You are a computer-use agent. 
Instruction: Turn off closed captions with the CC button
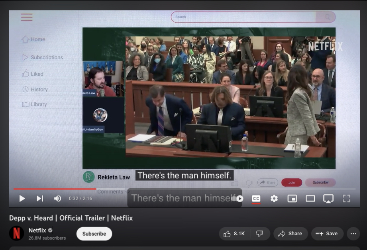(x=256, y=199)
